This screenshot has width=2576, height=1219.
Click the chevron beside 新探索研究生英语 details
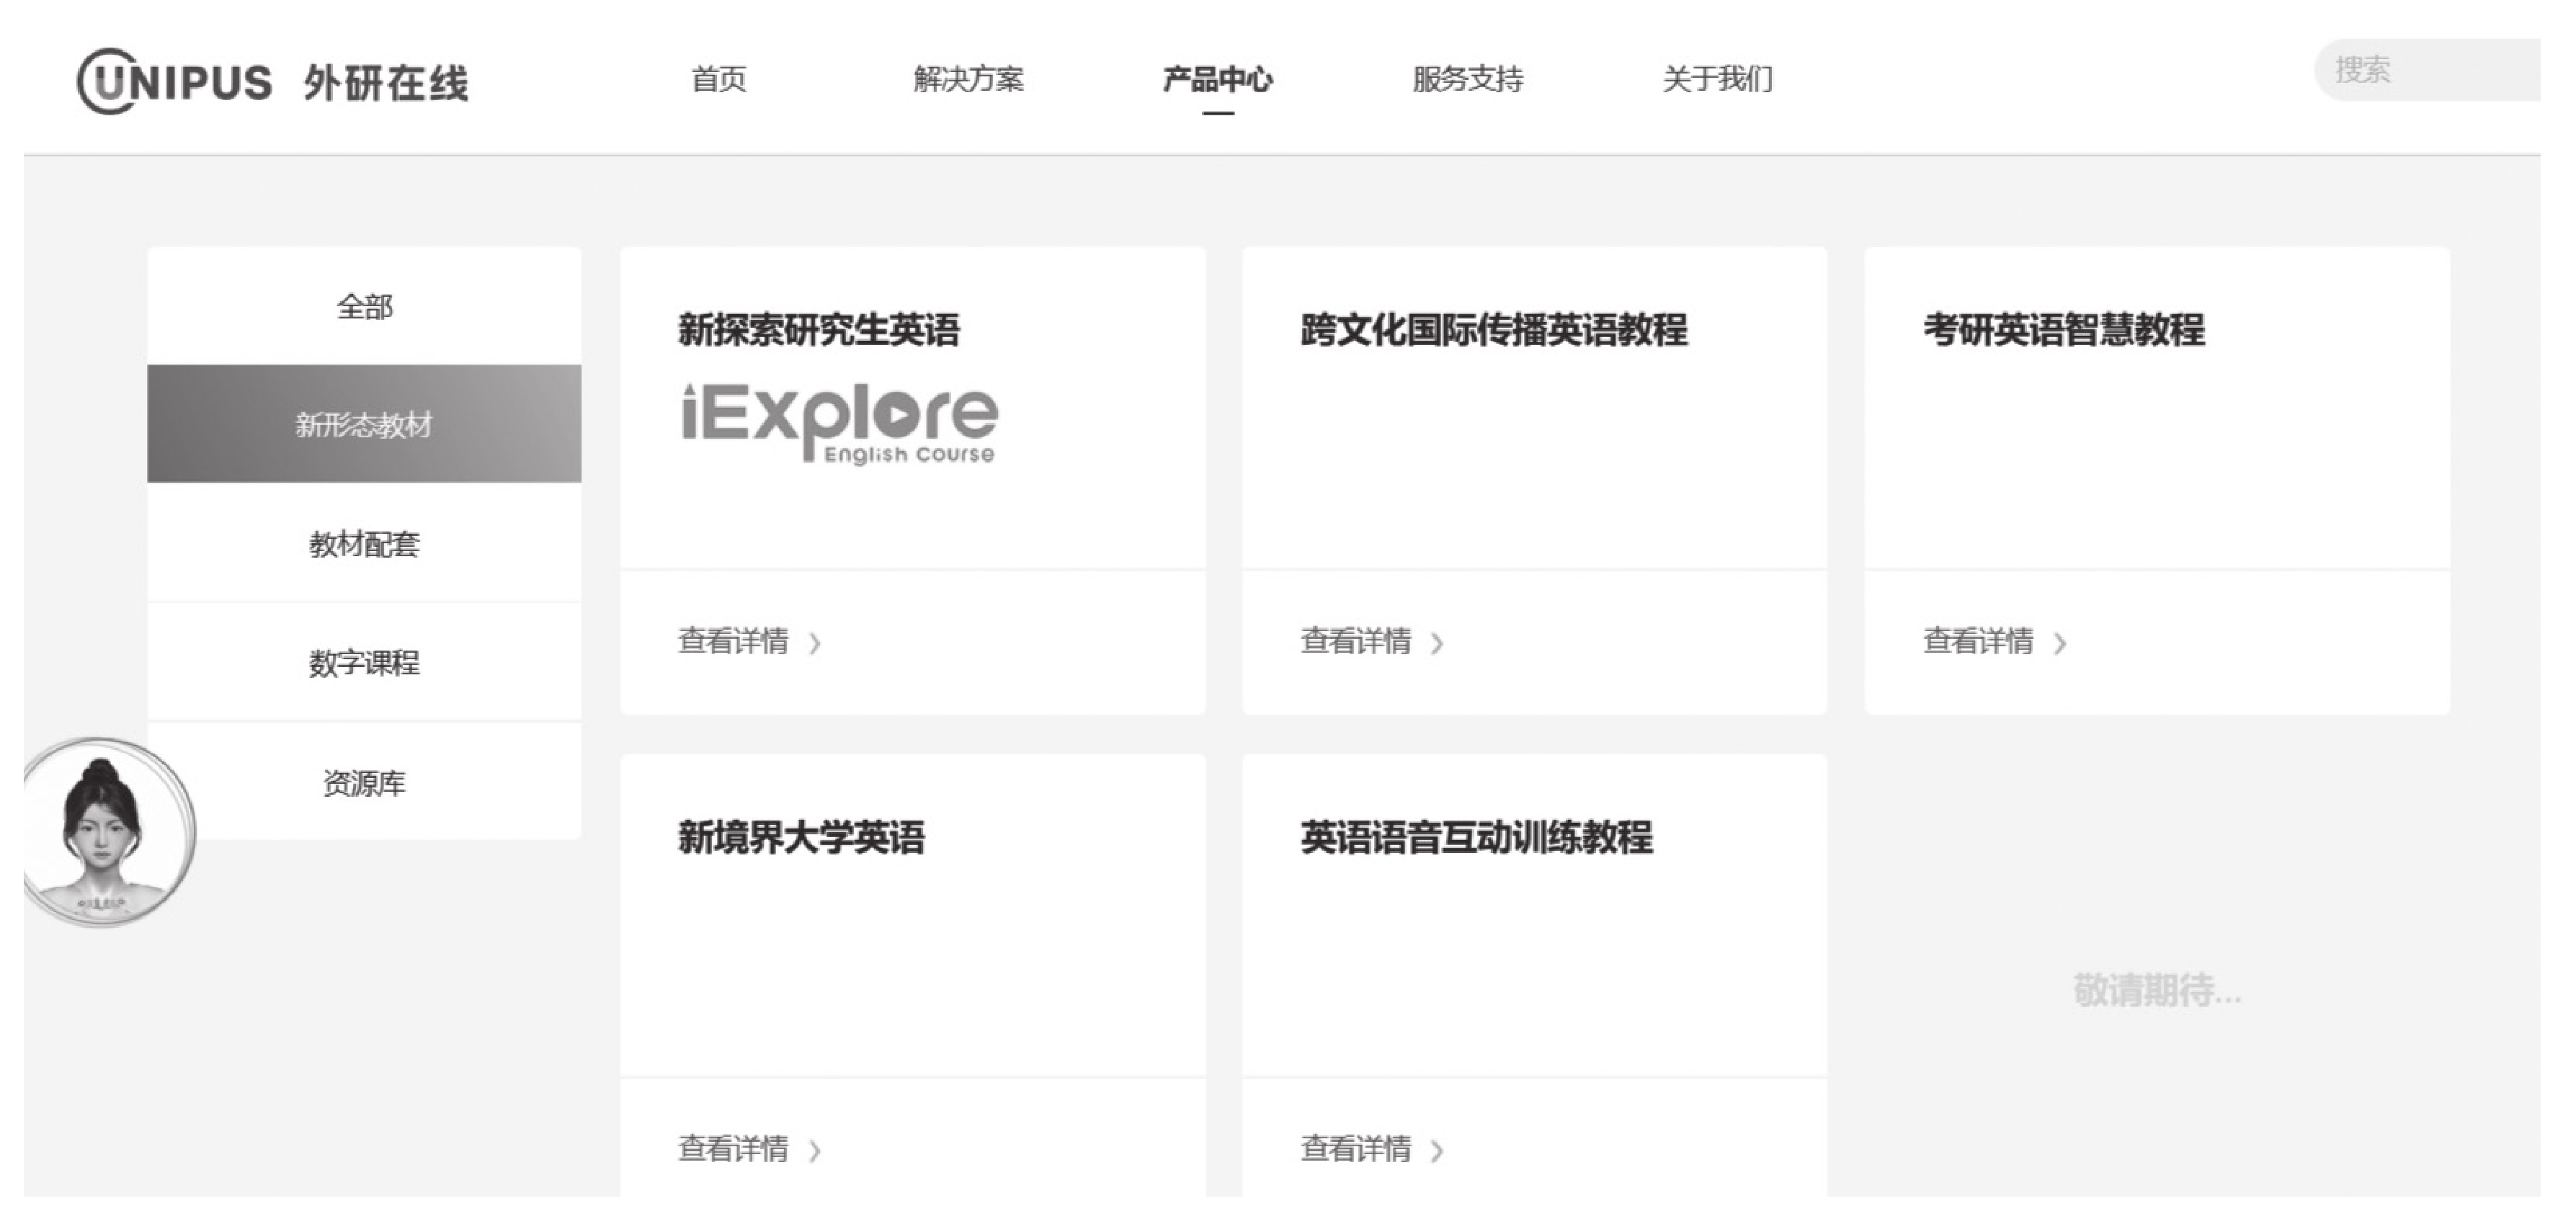point(815,643)
